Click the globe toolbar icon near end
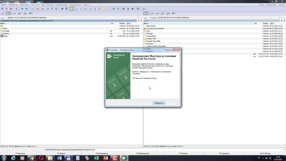The width and height of the screenshot is (286, 161). (x=138, y=9)
